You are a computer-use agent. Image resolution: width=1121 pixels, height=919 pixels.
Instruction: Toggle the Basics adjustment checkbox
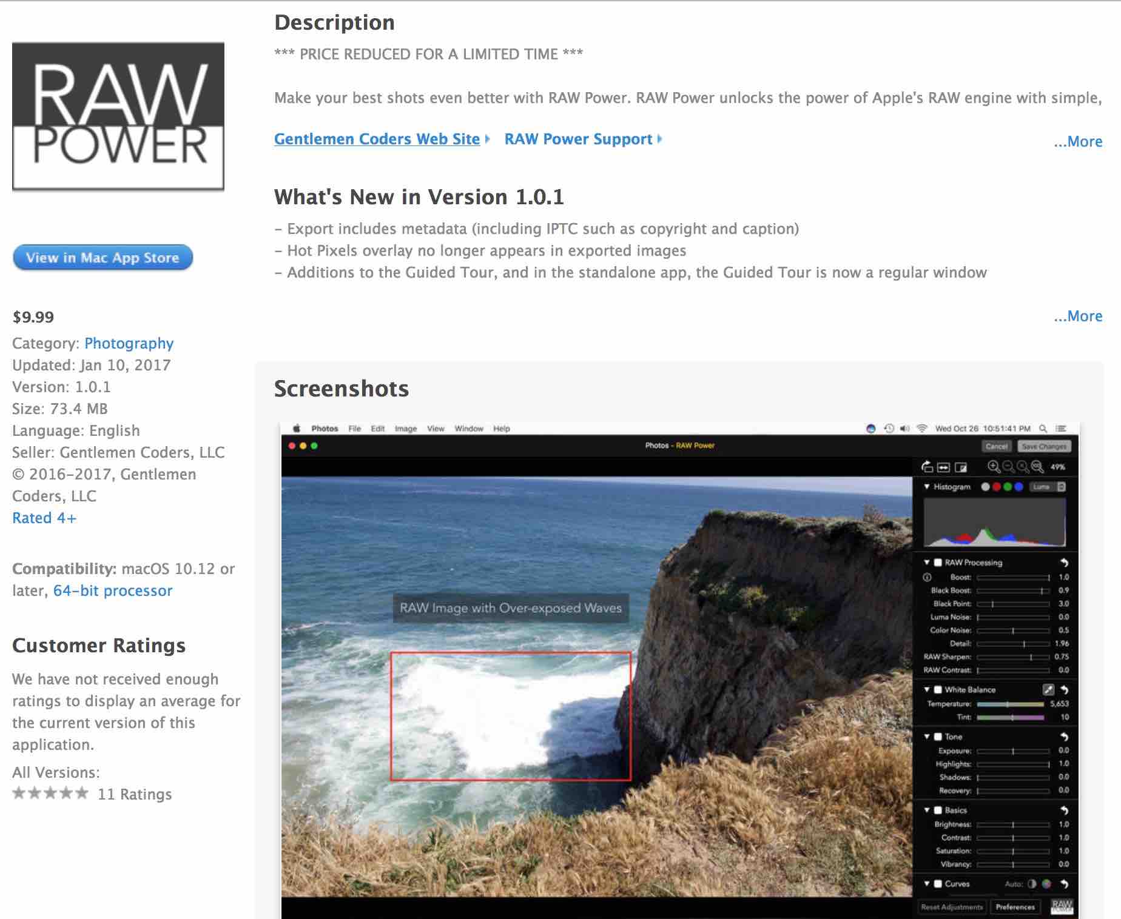(938, 810)
